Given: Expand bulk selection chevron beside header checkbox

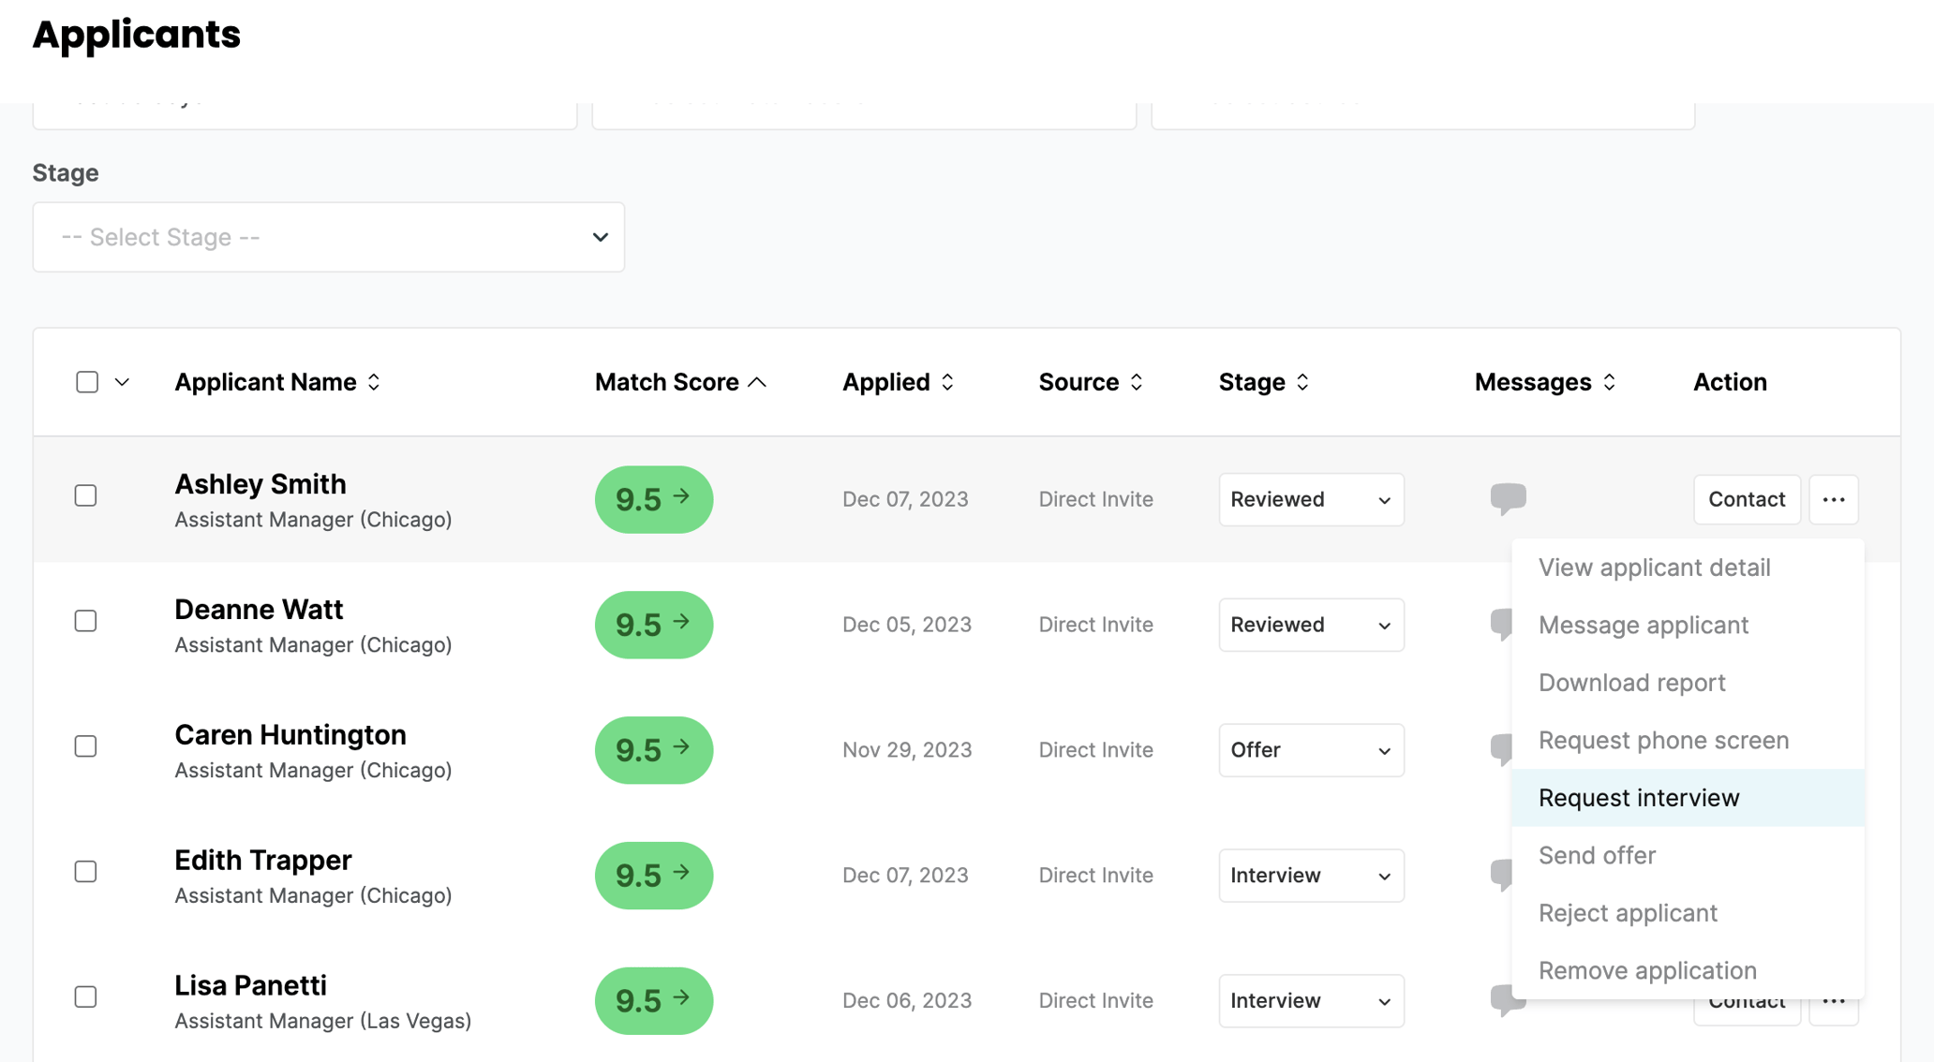Looking at the screenshot, I should pyautogui.click(x=122, y=382).
